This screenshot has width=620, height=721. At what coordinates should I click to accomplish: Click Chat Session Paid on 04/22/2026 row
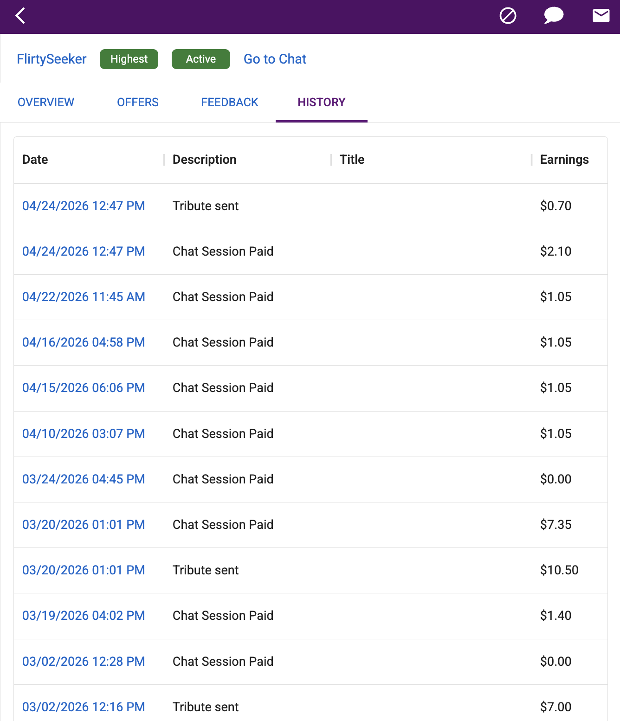pyautogui.click(x=223, y=296)
